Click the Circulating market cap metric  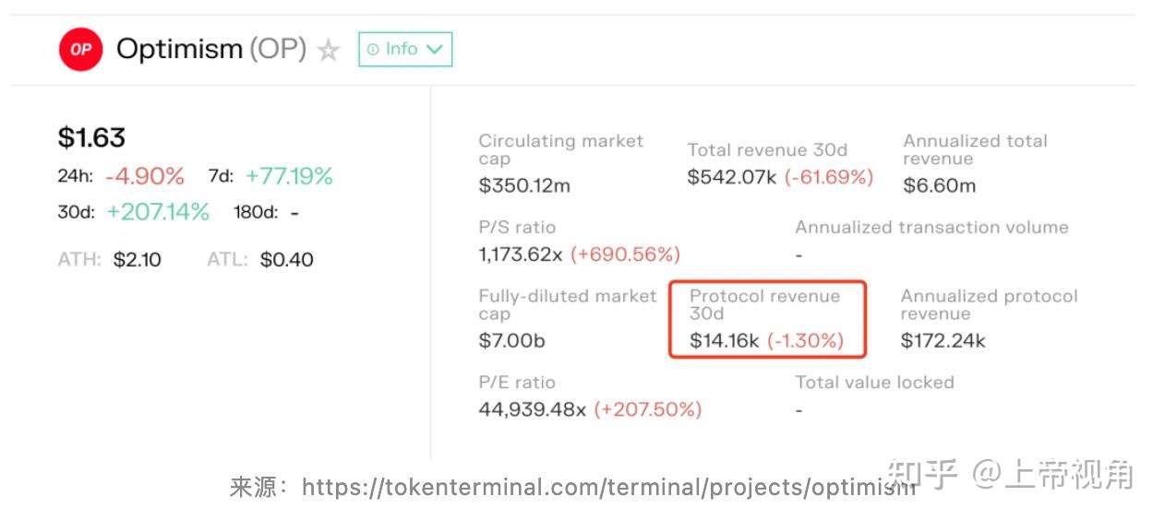click(560, 149)
